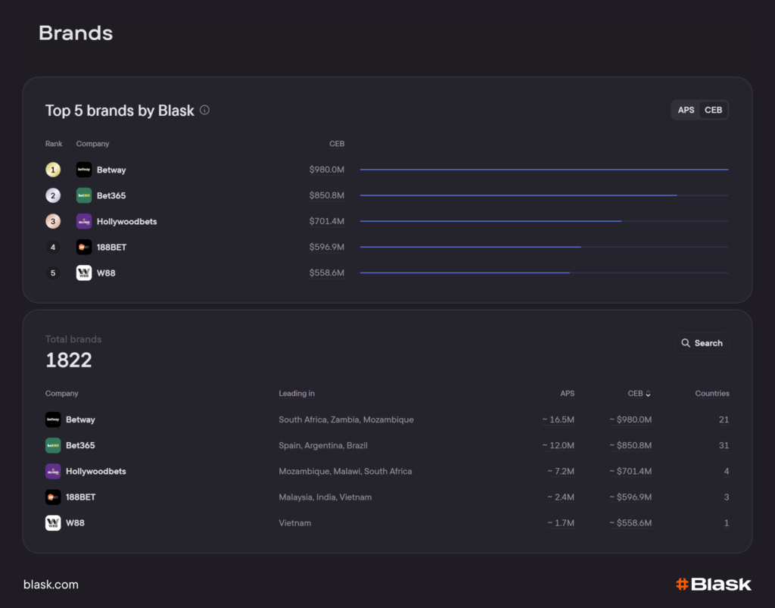Open the Hollywoodbets row in brands table
The image size is (775, 608).
(96, 471)
